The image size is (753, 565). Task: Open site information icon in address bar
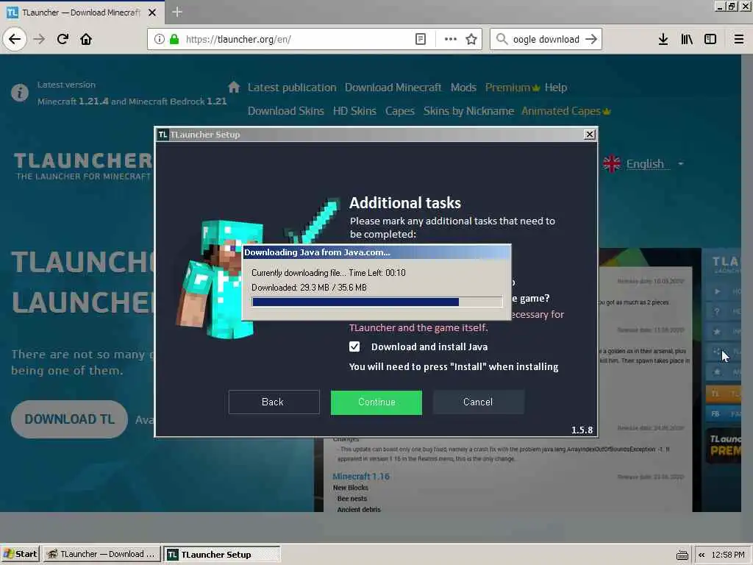[160, 39]
